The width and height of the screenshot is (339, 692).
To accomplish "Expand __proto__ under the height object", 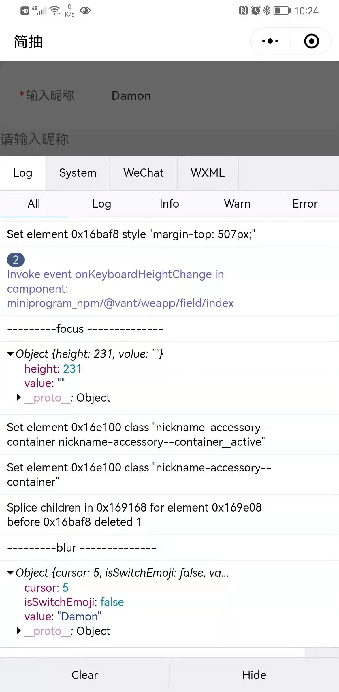I will coord(19,398).
